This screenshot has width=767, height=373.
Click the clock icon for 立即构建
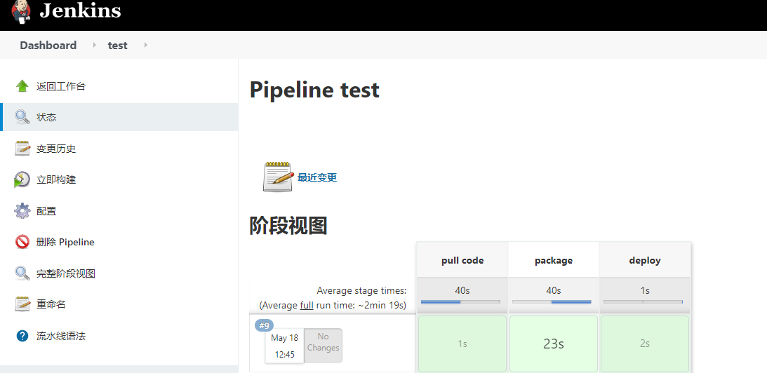pyautogui.click(x=22, y=179)
